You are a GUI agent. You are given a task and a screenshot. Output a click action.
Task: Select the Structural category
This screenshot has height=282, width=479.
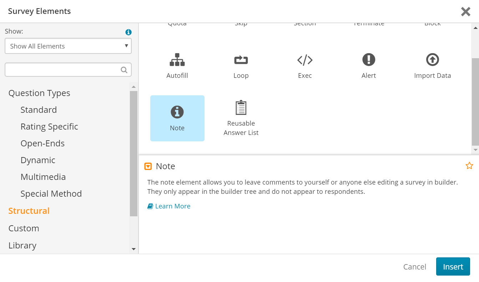coord(29,211)
